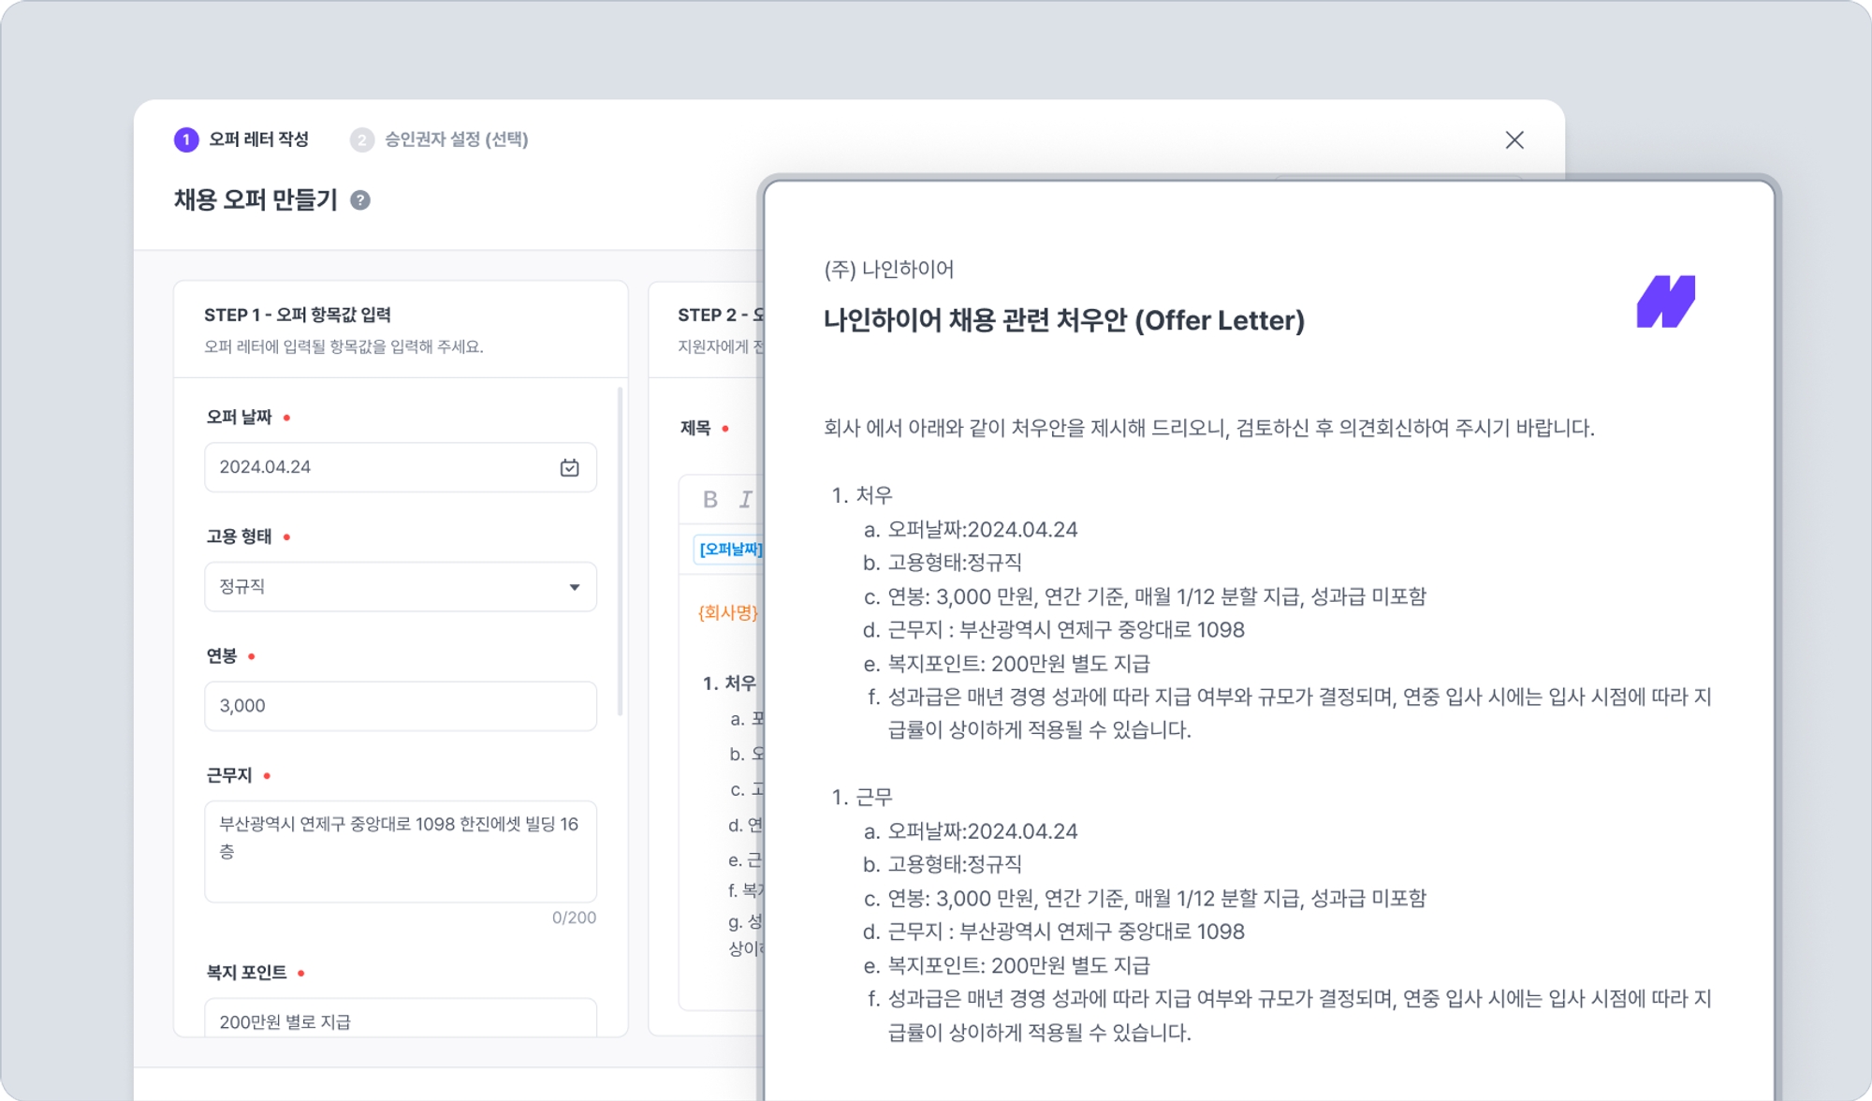This screenshot has height=1101, width=1872.
Task: Click the [오퍼날짜] variable tag in editor
Action: click(x=730, y=550)
